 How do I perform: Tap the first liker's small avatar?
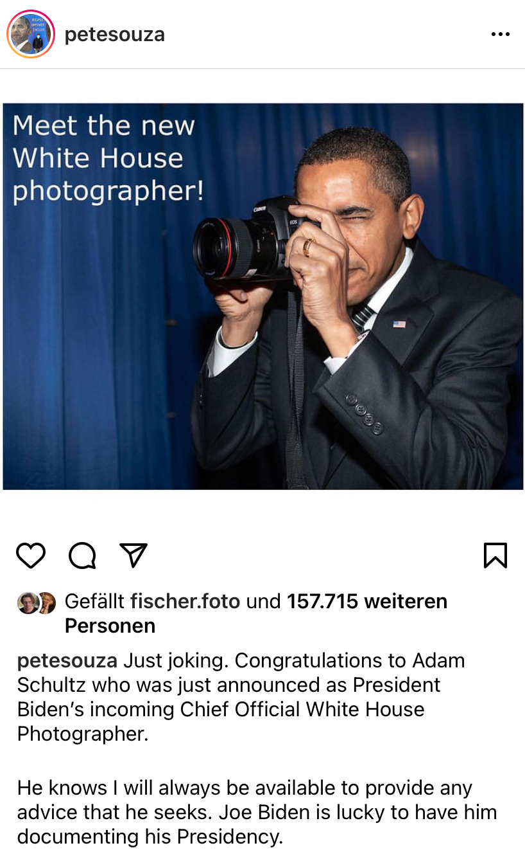click(x=28, y=602)
